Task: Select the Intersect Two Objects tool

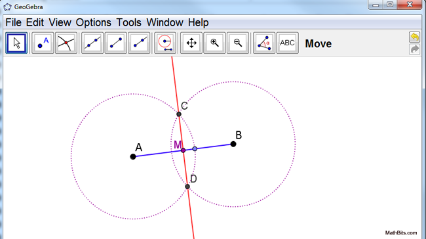Action: (x=66, y=43)
